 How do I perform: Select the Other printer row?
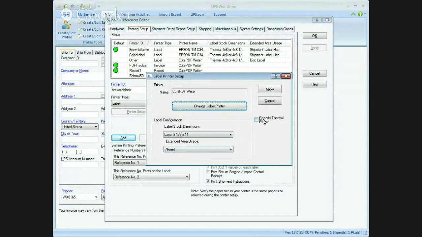201,60
